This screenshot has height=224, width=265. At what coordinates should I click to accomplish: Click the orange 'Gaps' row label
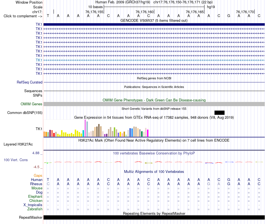coord(38,175)
